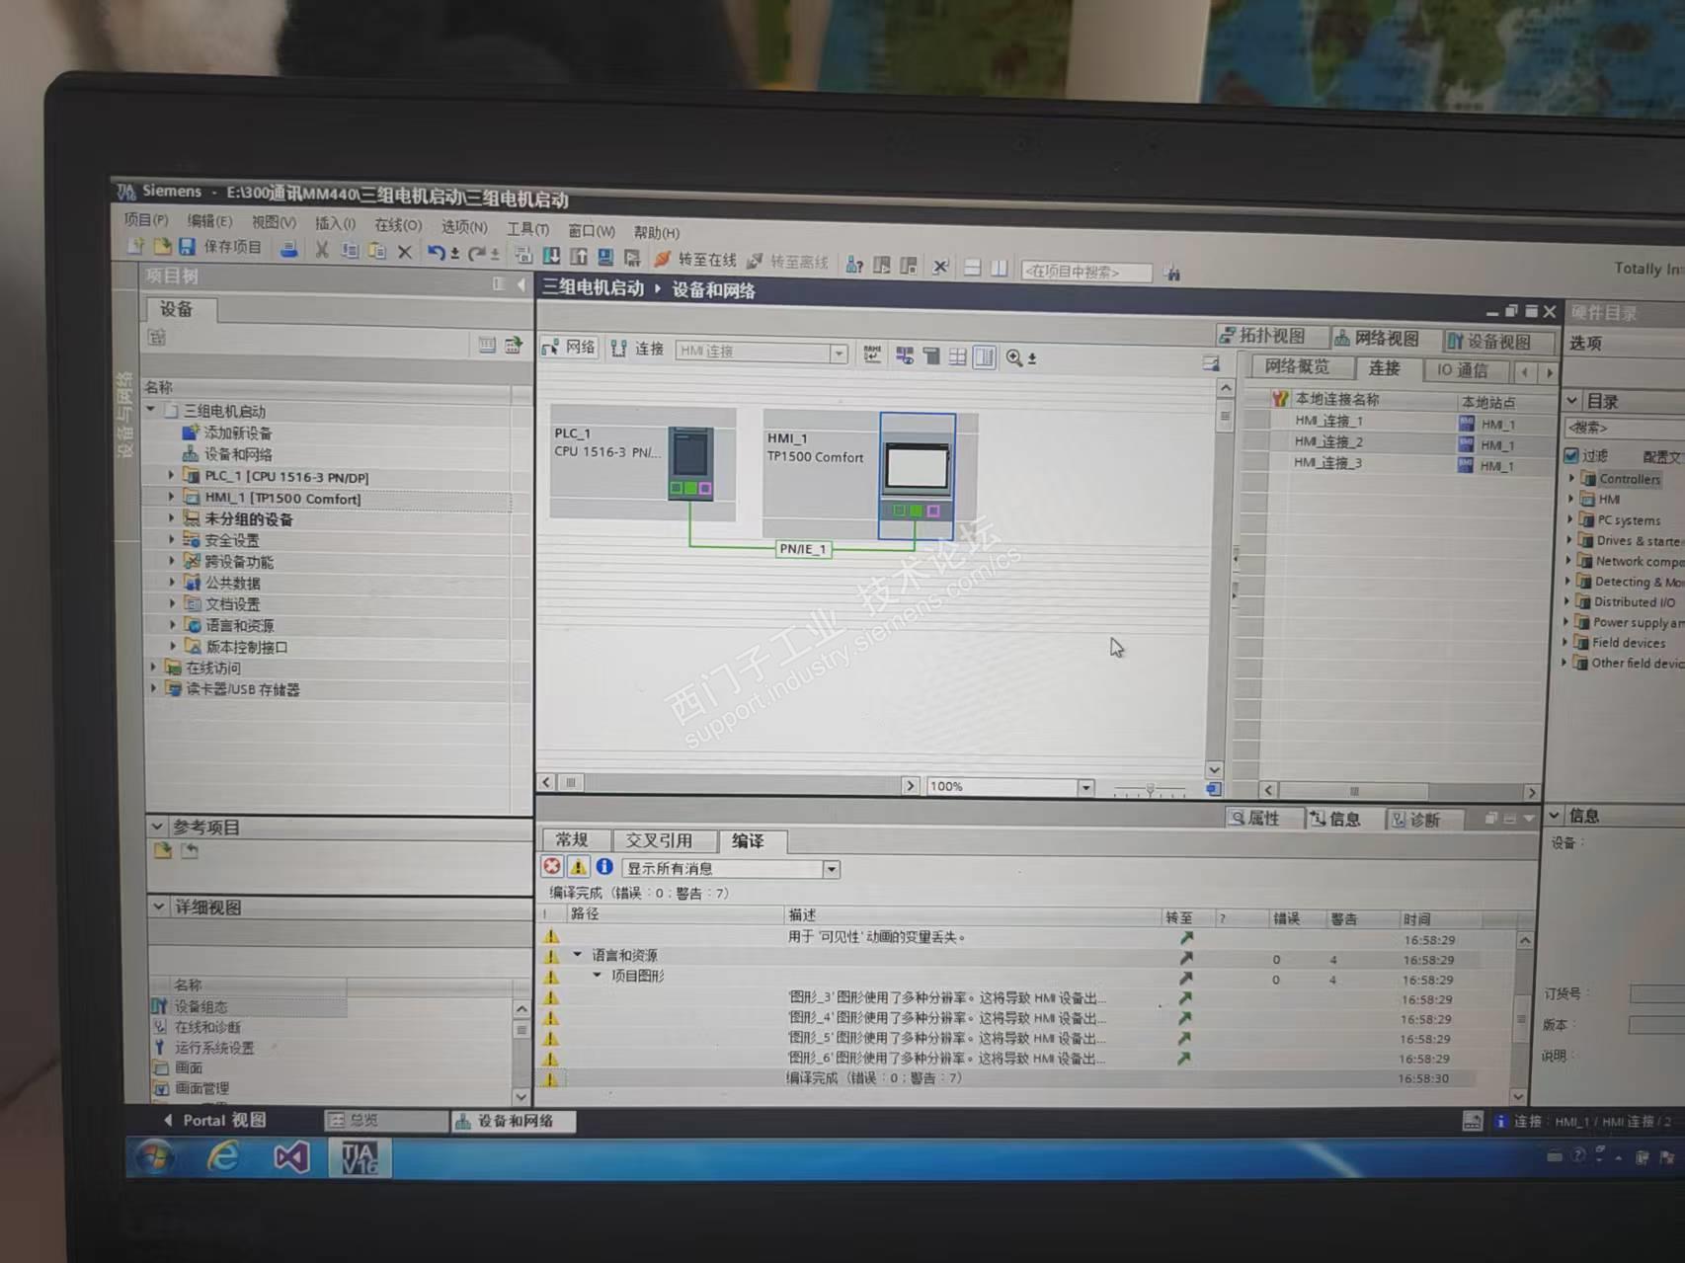1685x1263 pixels.
Task: Go online with 转至在线 button
Action: 695,259
